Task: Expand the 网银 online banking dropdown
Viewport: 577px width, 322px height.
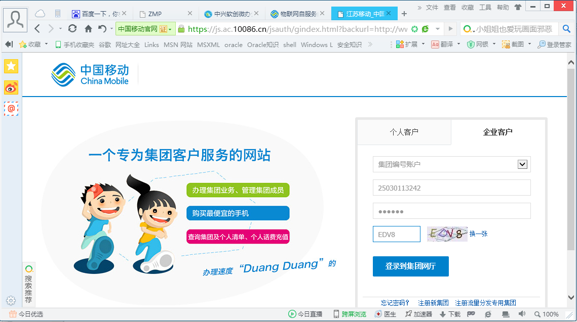Action: click(x=494, y=44)
